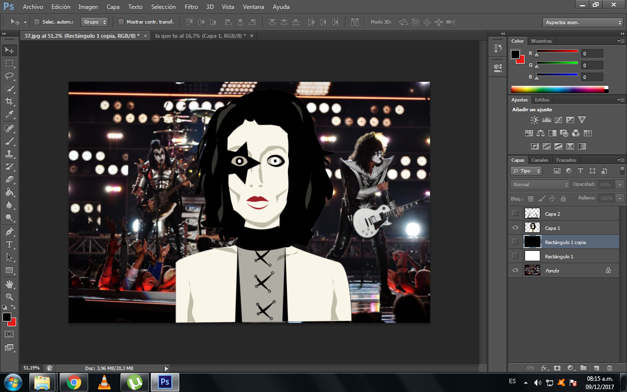This screenshot has height=392, width=627.
Task: Open layer styles fx icon
Action: (x=544, y=367)
